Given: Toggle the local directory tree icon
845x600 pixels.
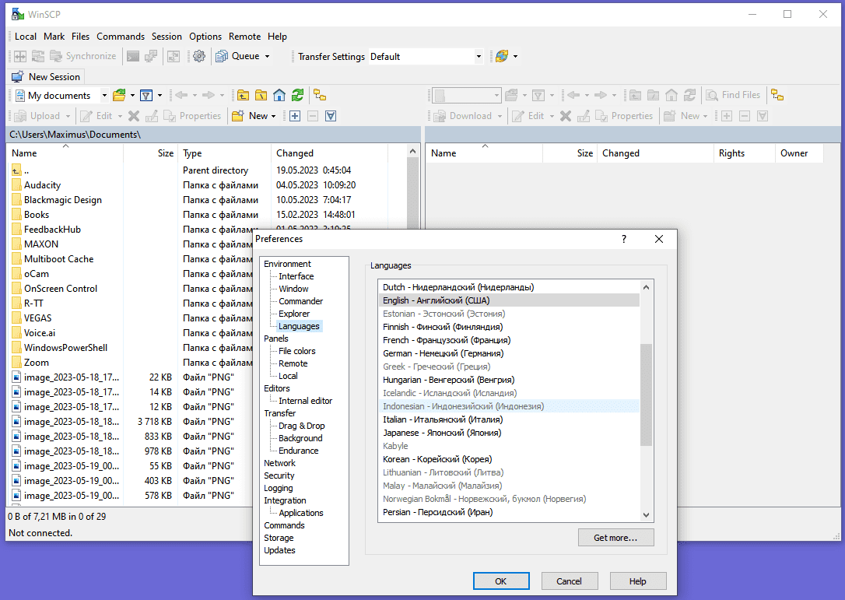Looking at the screenshot, I should (x=320, y=95).
